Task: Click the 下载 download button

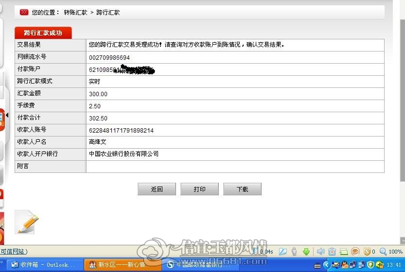Action: coord(242,189)
